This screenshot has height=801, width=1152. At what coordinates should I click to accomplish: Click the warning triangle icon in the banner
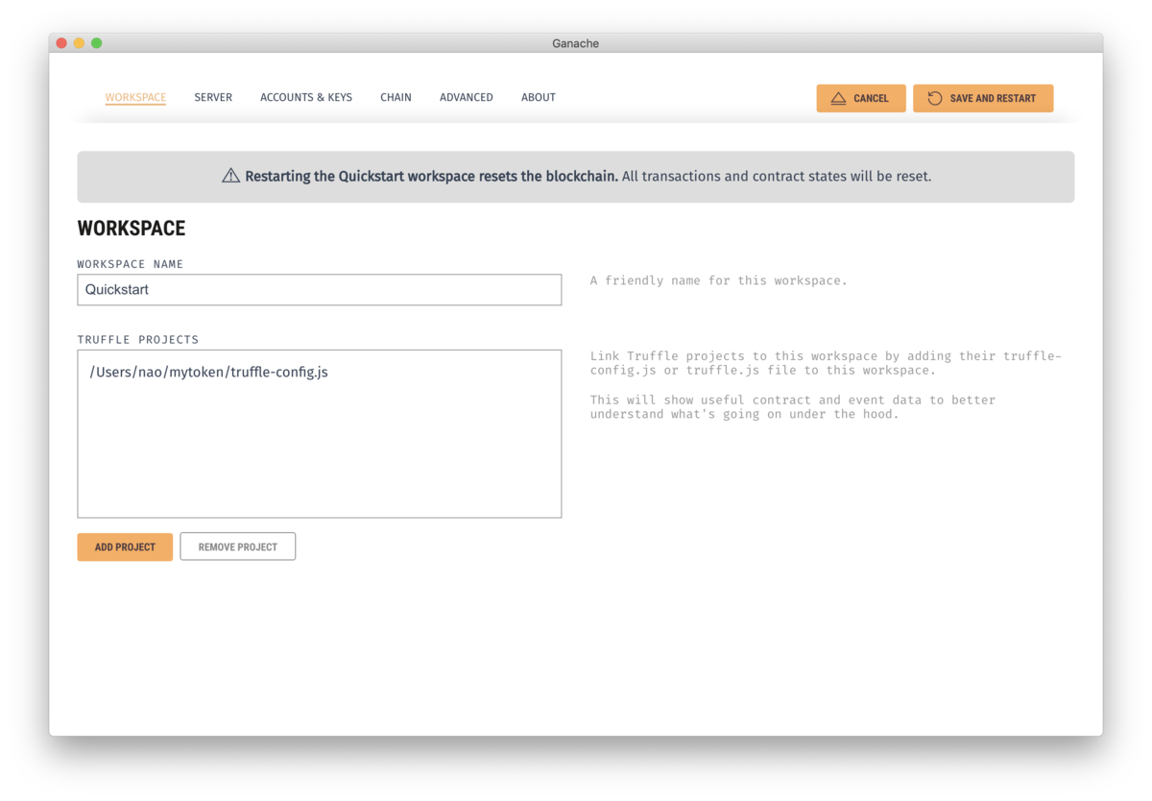(x=230, y=176)
